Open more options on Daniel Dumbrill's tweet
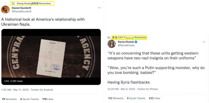This screenshot has height=103, width=209. click(99, 8)
